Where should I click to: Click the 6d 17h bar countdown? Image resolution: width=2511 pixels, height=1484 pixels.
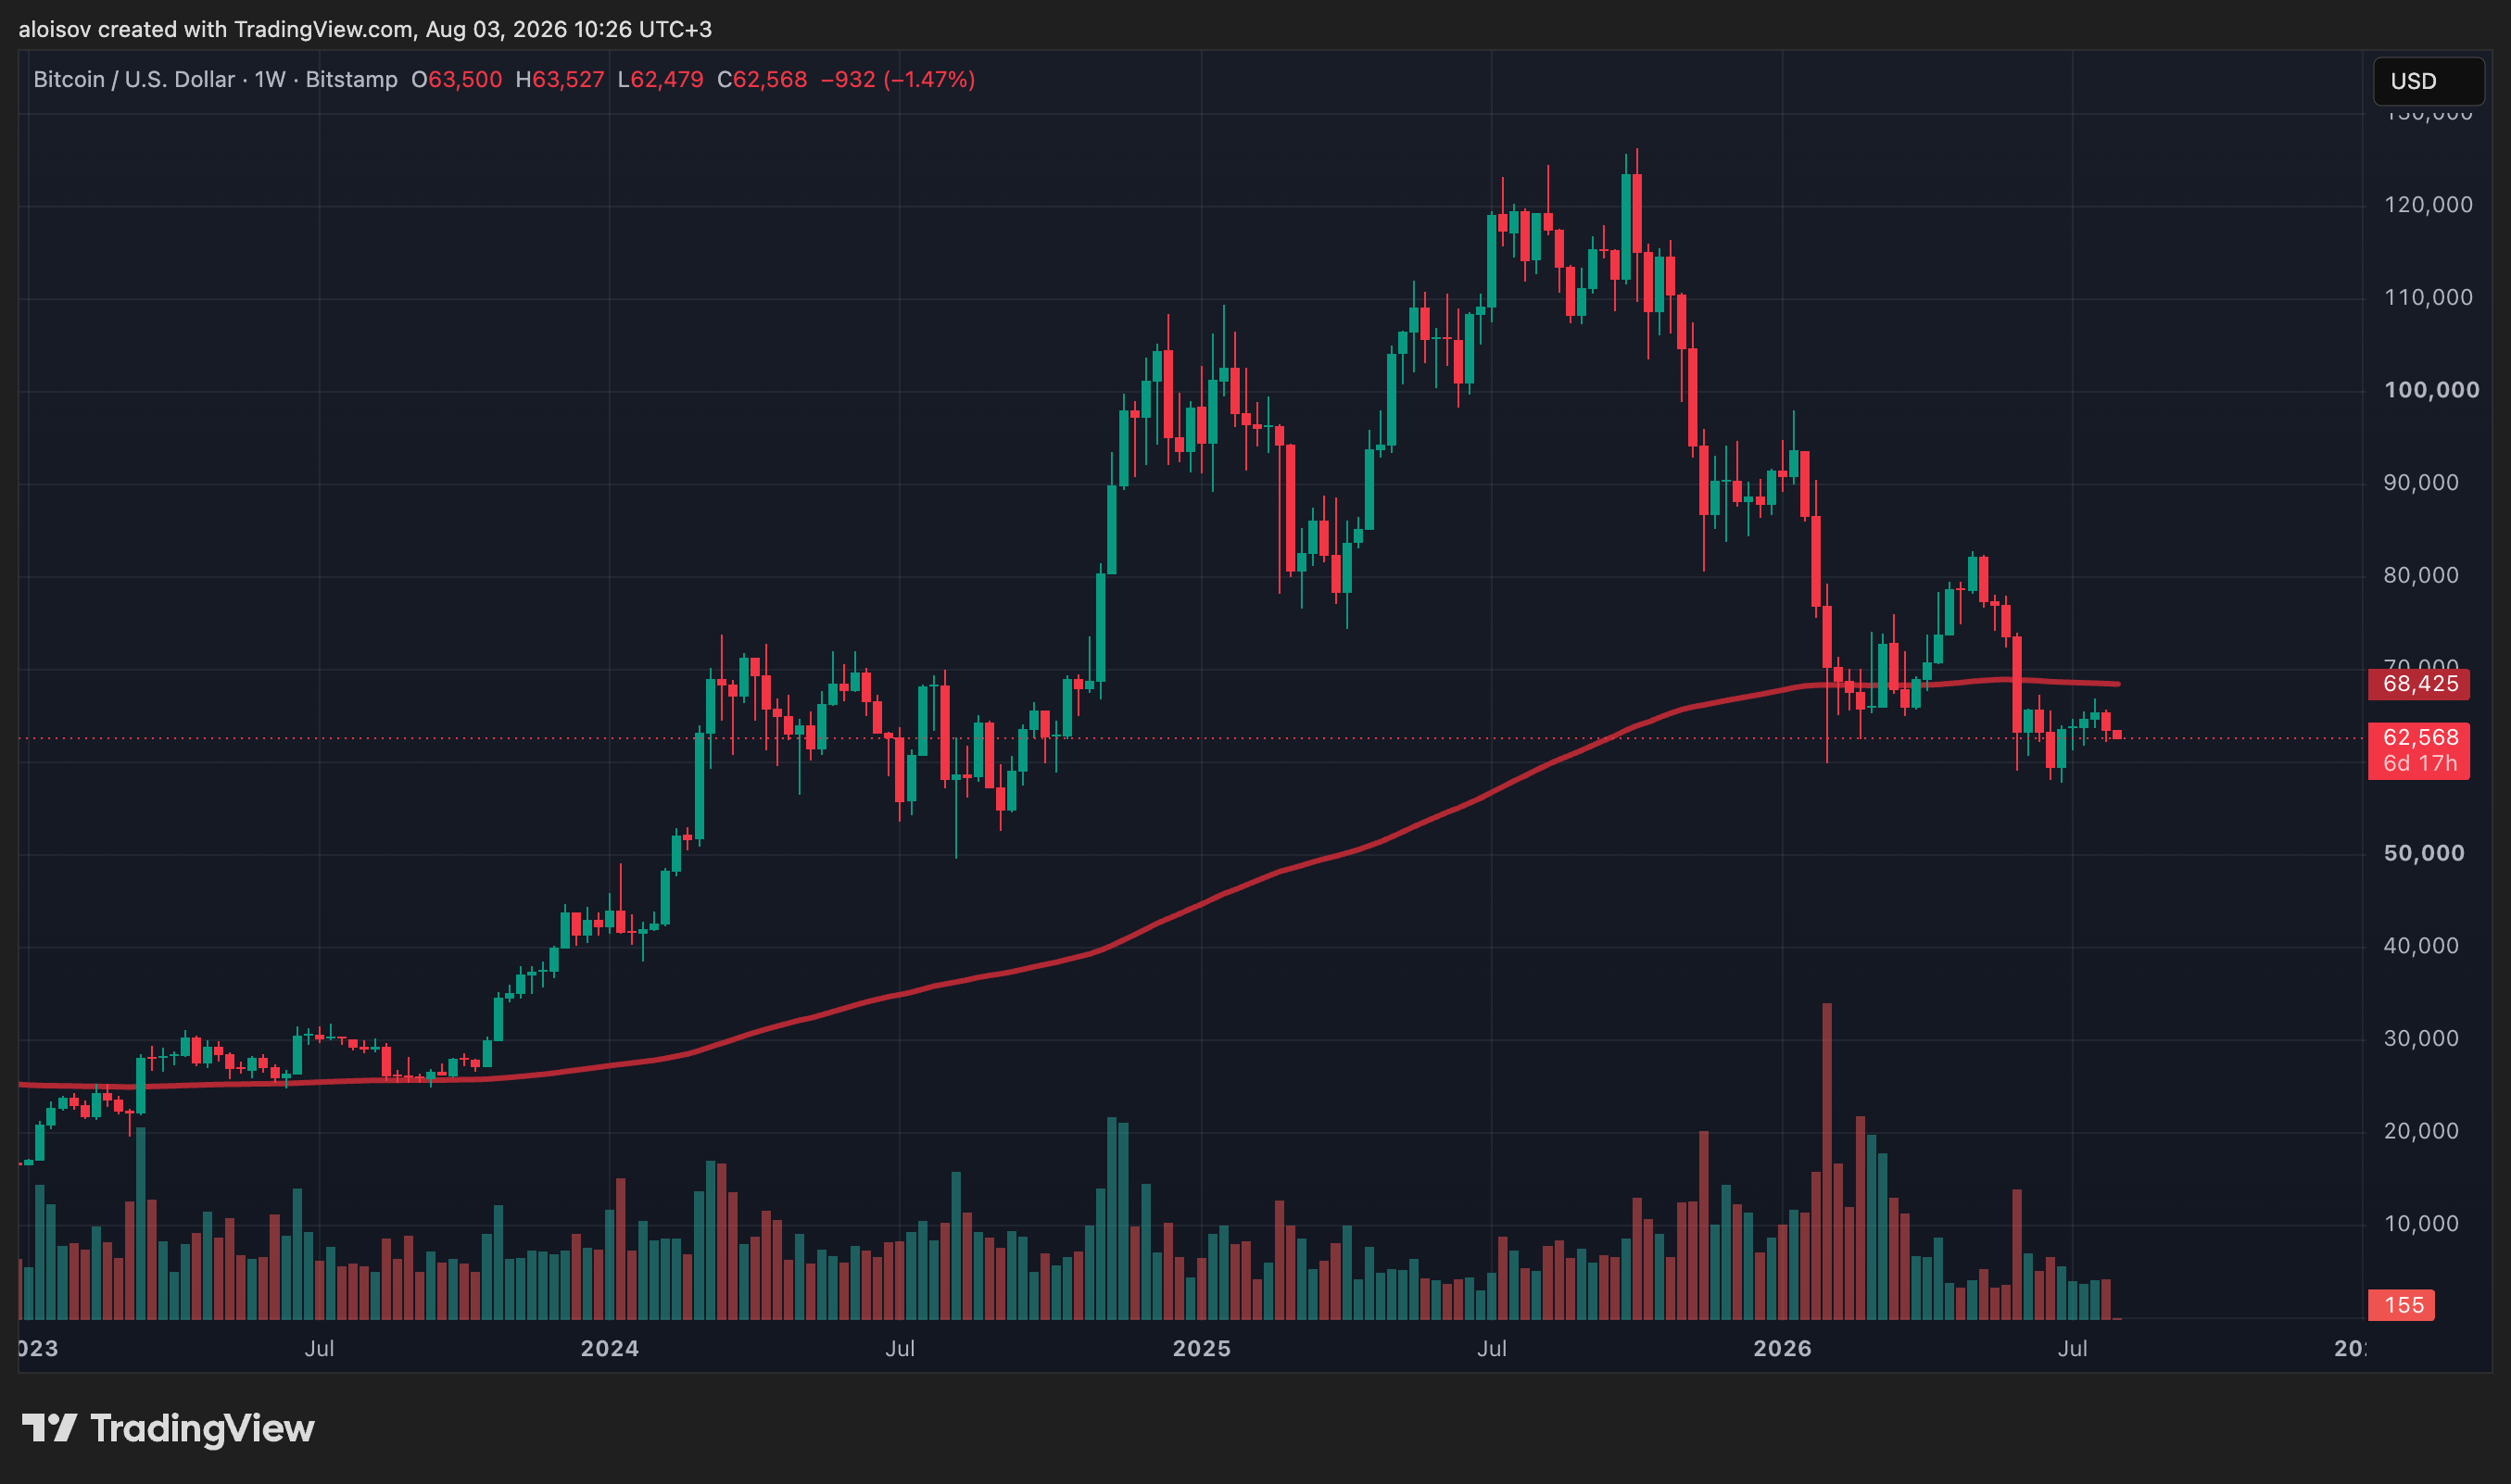2419,764
